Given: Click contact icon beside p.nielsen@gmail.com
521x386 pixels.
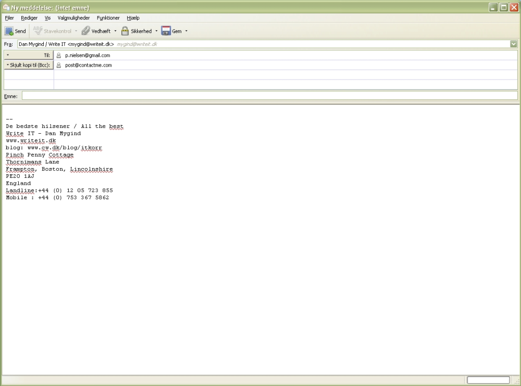Looking at the screenshot, I should pos(59,55).
